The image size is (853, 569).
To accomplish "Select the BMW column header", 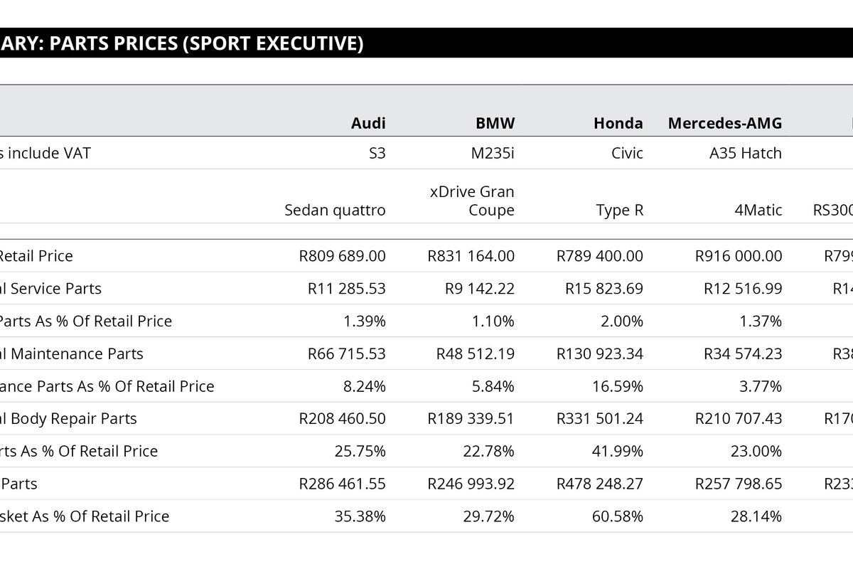I will click(495, 123).
